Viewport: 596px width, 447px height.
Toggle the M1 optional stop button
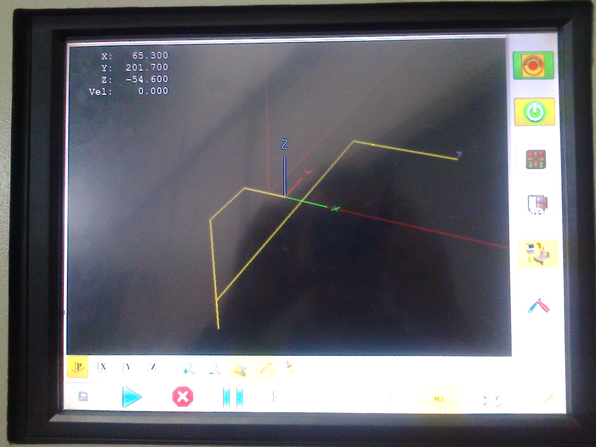[x=439, y=399]
